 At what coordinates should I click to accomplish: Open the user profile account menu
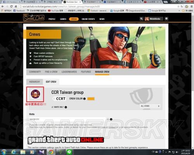[154, 19]
